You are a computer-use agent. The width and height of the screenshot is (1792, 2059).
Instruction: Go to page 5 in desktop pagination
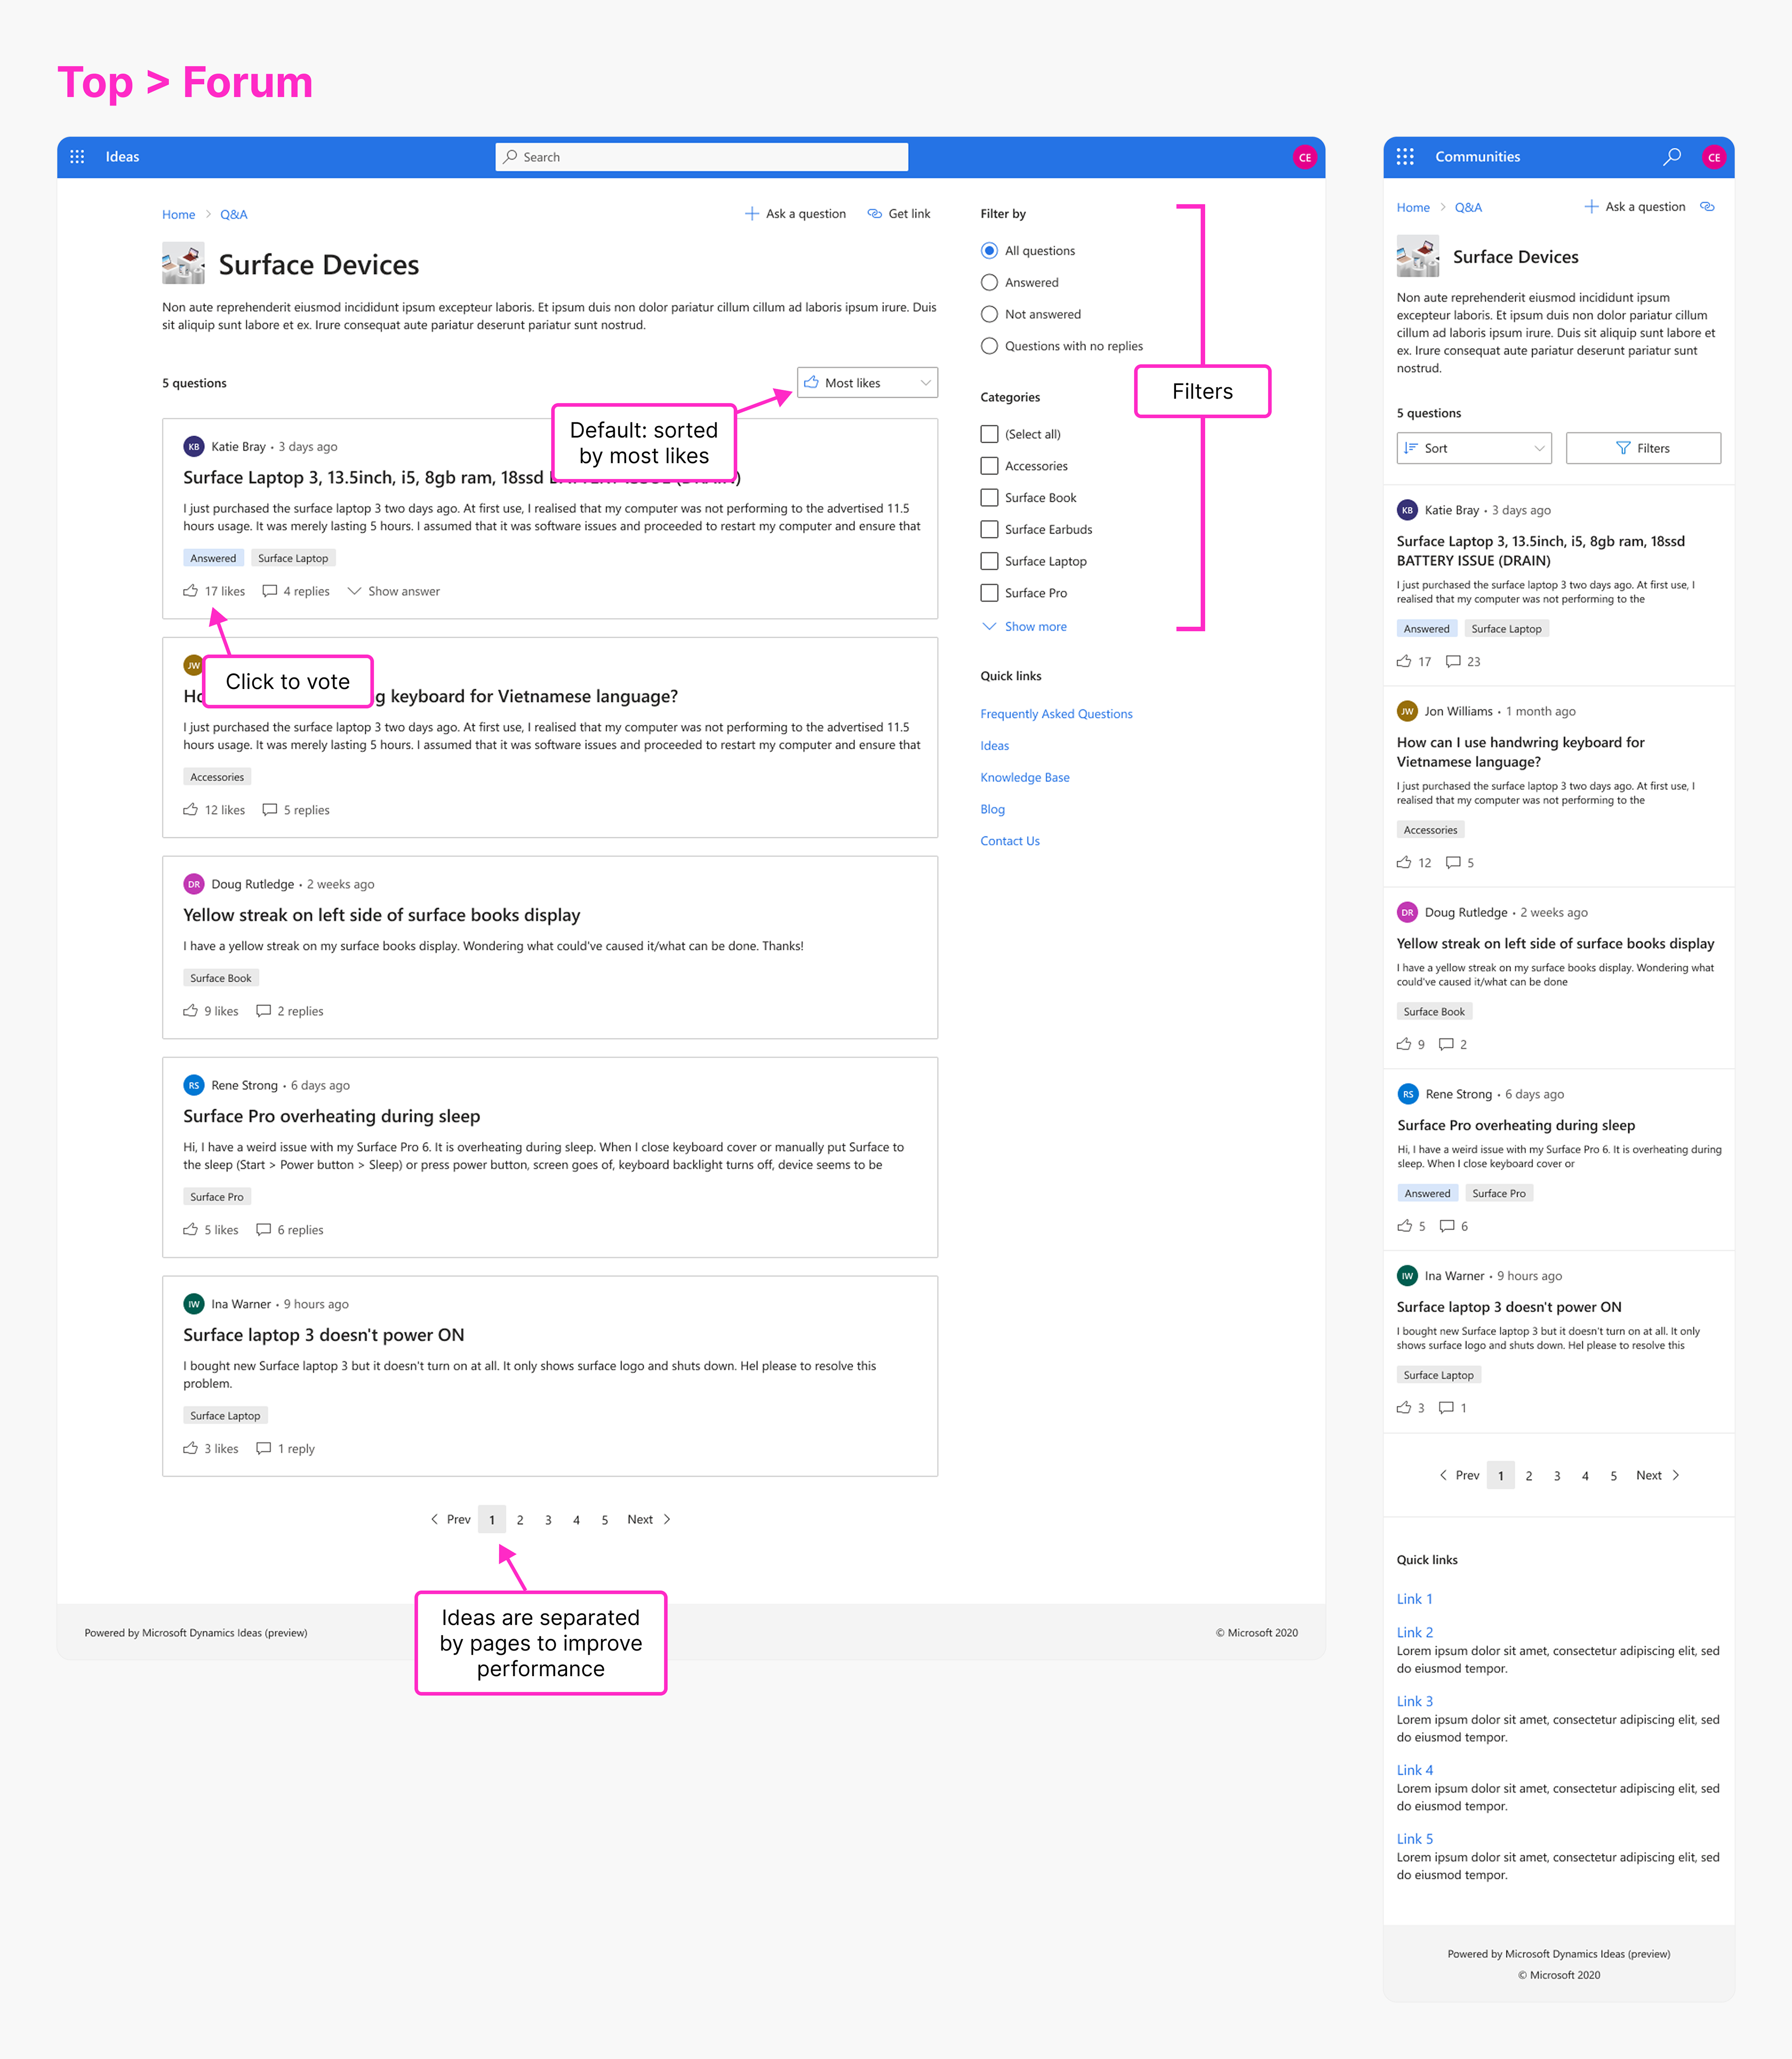604,1520
